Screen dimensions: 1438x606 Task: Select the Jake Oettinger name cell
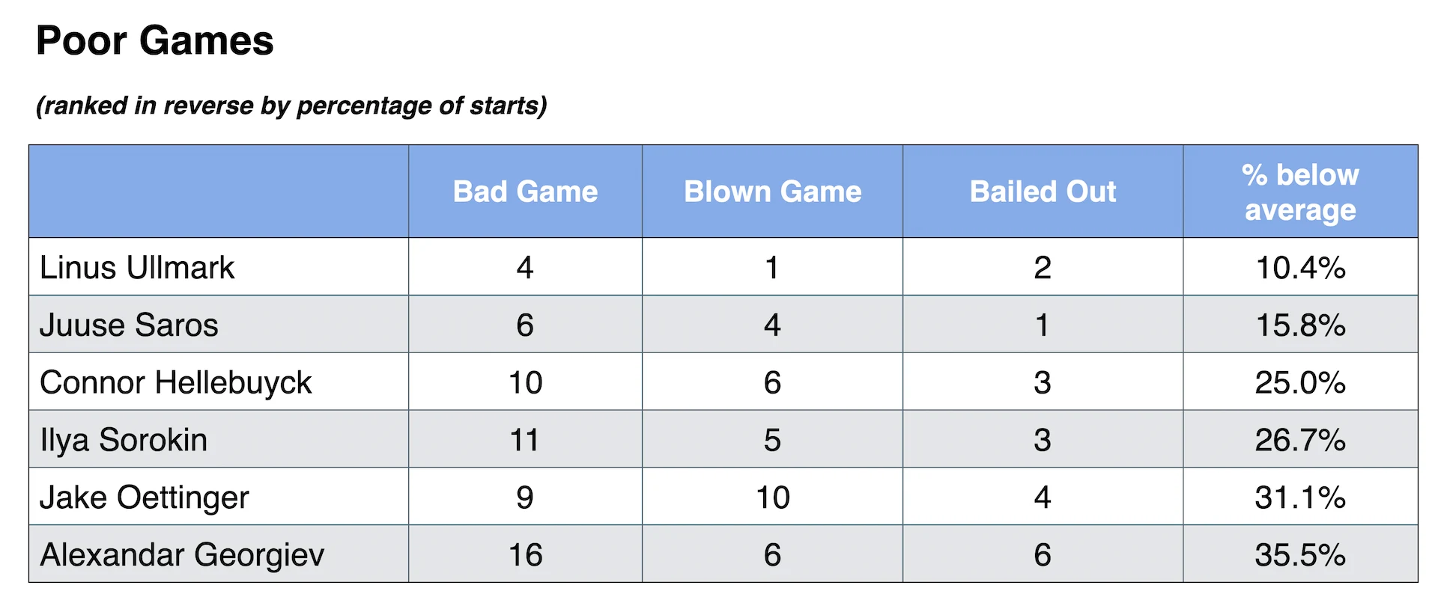point(144,498)
